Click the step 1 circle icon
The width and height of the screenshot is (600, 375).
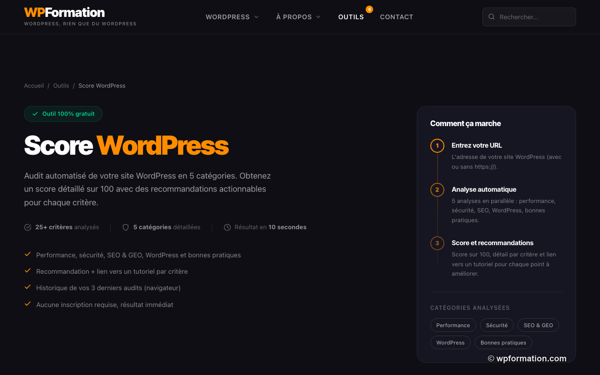click(x=437, y=146)
